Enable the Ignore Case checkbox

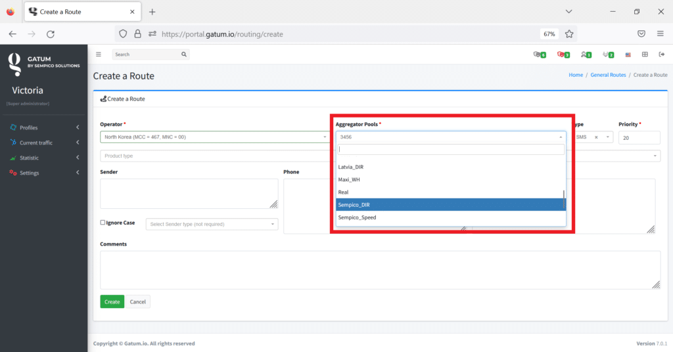pyautogui.click(x=103, y=223)
